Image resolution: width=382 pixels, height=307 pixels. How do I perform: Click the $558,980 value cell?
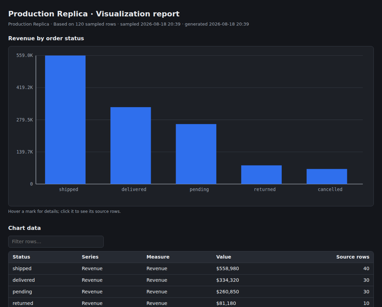227,268
